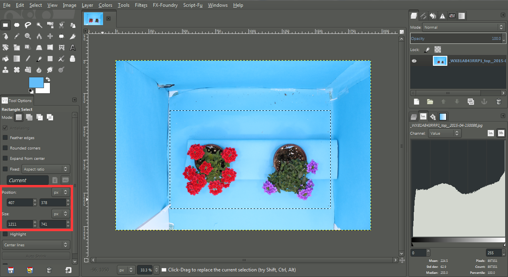Pick the Fuzzy Select wand tool
This screenshot has height=277, width=508.
coord(39,25)
